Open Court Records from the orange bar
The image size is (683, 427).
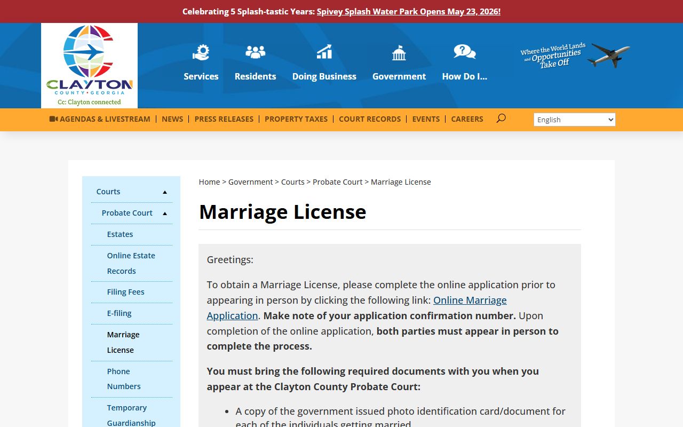370,119
